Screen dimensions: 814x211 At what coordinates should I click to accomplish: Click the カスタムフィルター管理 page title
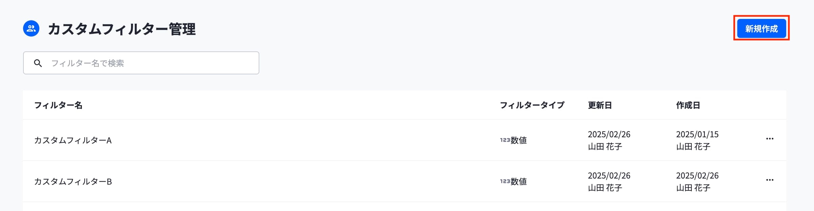coord(122,29)
